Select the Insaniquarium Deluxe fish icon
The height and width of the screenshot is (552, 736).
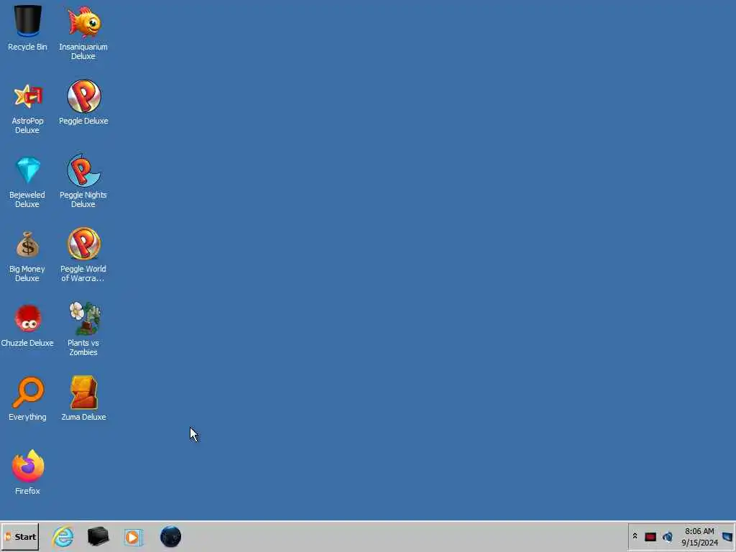[x=83, y=22]
